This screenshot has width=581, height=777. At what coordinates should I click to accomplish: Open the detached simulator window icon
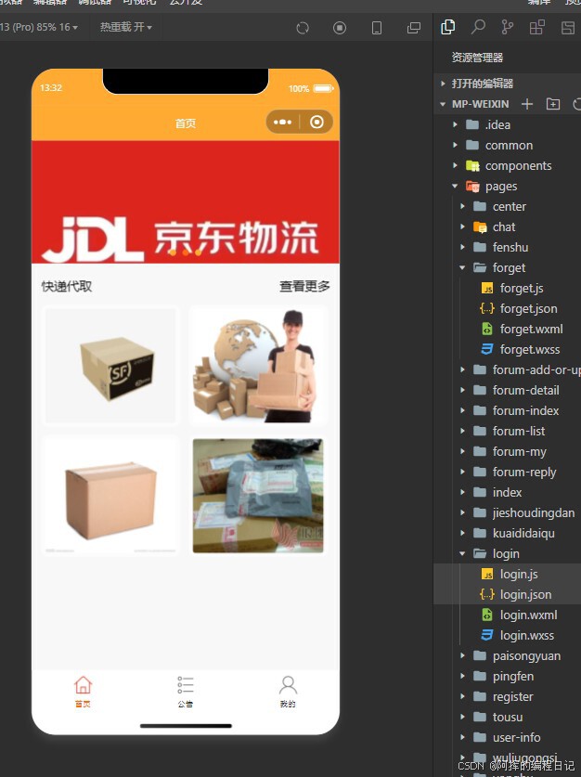(414, 28)
